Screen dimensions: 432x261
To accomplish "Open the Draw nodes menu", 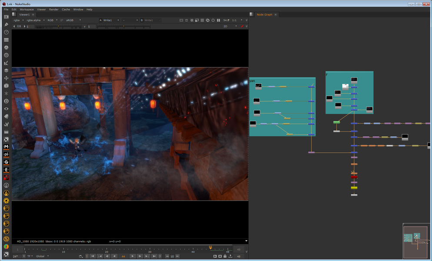I will (6, 24).
